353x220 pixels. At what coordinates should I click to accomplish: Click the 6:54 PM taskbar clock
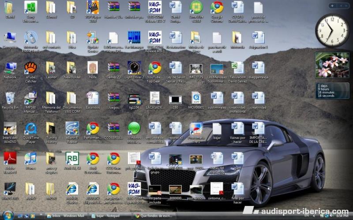(342, 216)
